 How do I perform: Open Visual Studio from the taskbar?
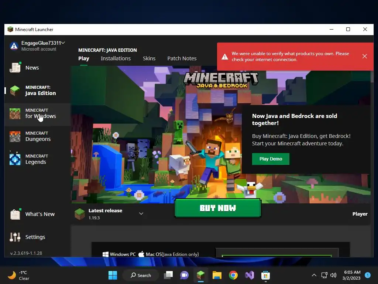pos(250,275)
